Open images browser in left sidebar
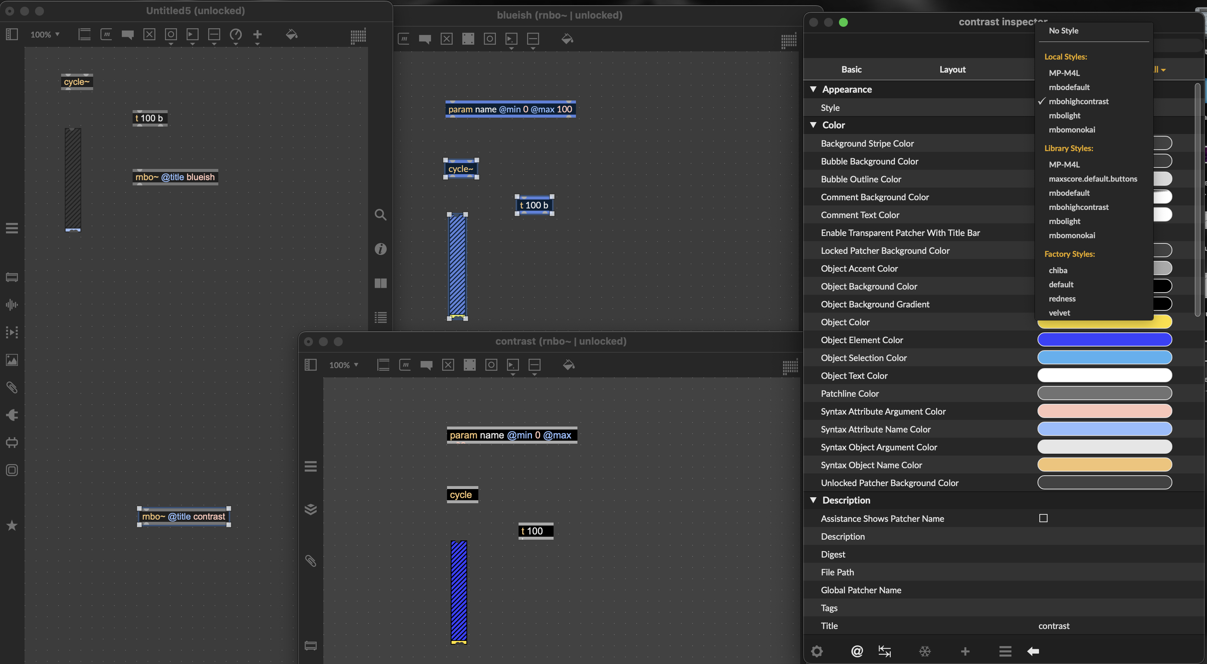The height and width of the screenshot is (664, 1207). 12,360
